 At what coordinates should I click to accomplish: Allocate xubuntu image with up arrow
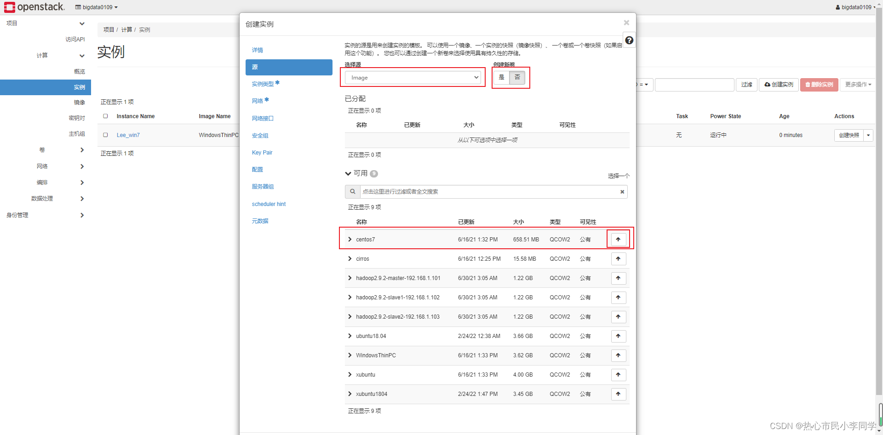coord(619,375)
